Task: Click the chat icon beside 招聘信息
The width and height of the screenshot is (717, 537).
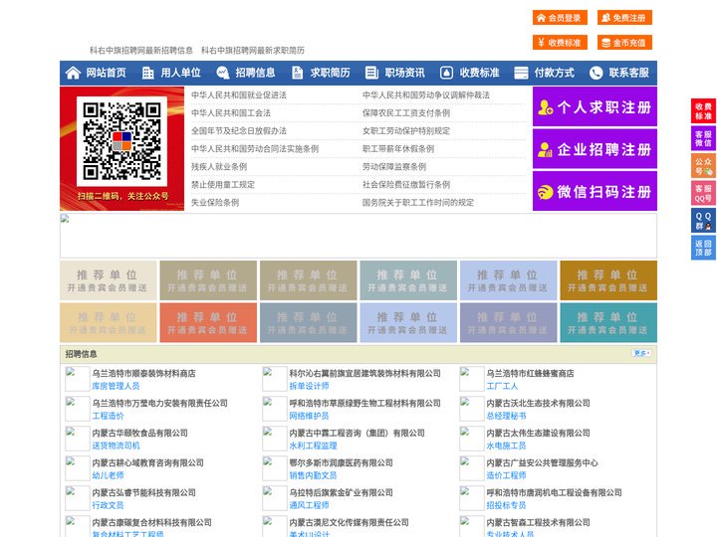Action: pos(223,73)
